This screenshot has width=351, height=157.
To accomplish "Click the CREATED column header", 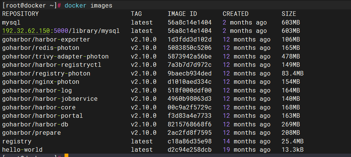I will (236, 14).
